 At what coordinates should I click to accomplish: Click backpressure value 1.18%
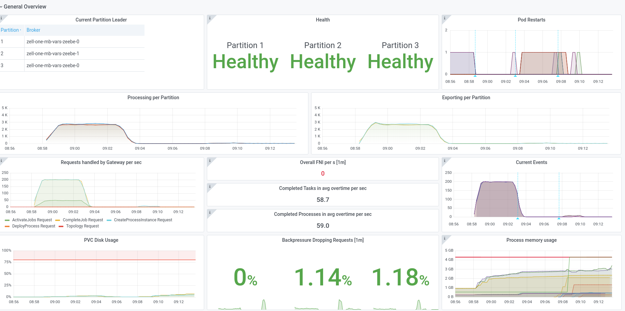point(400,277)
